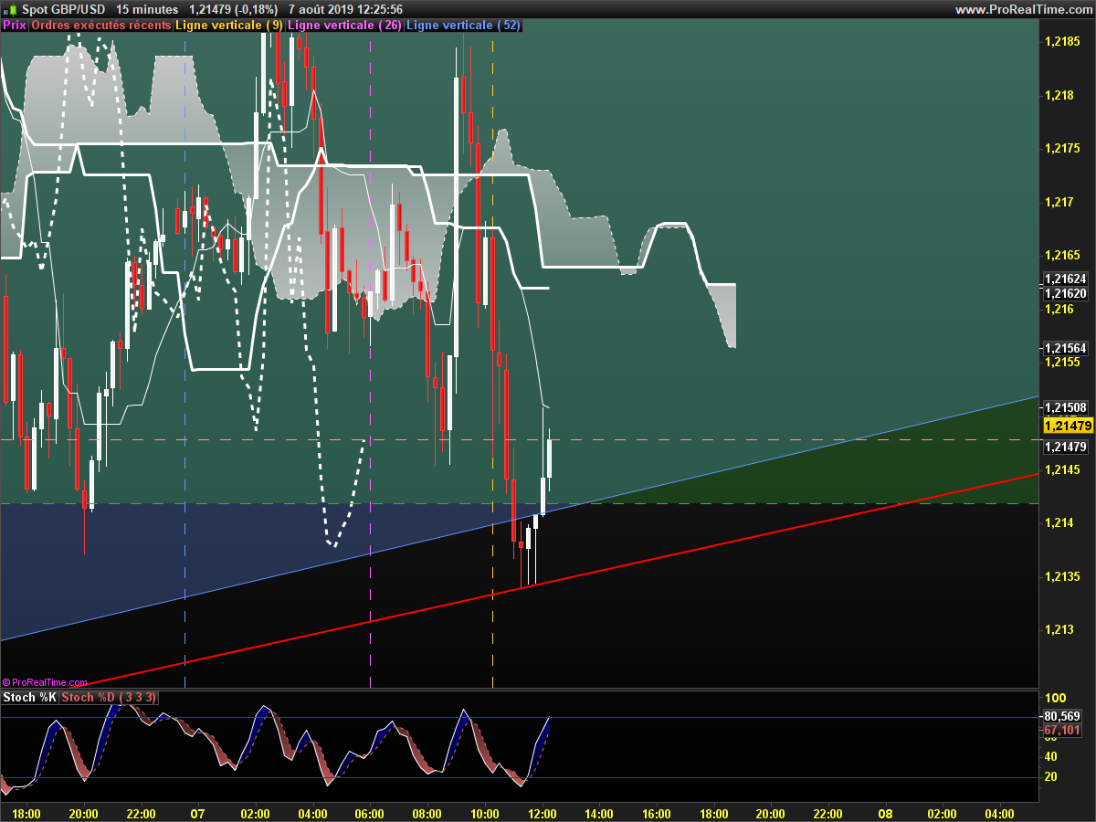Click the price tag 1,21620
The height and width of the screenshot is (822, 1096).
[x=1065, y=293]
